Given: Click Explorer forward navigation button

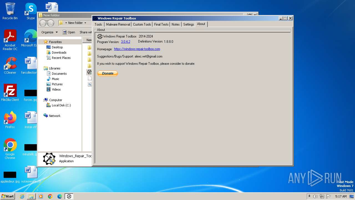Looking at the screenshot, I should click(50, 23).
